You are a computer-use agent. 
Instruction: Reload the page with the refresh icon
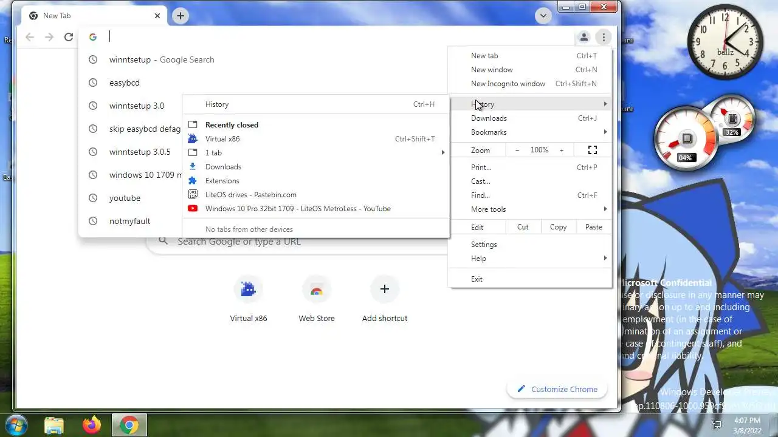[x=69, y=37]
